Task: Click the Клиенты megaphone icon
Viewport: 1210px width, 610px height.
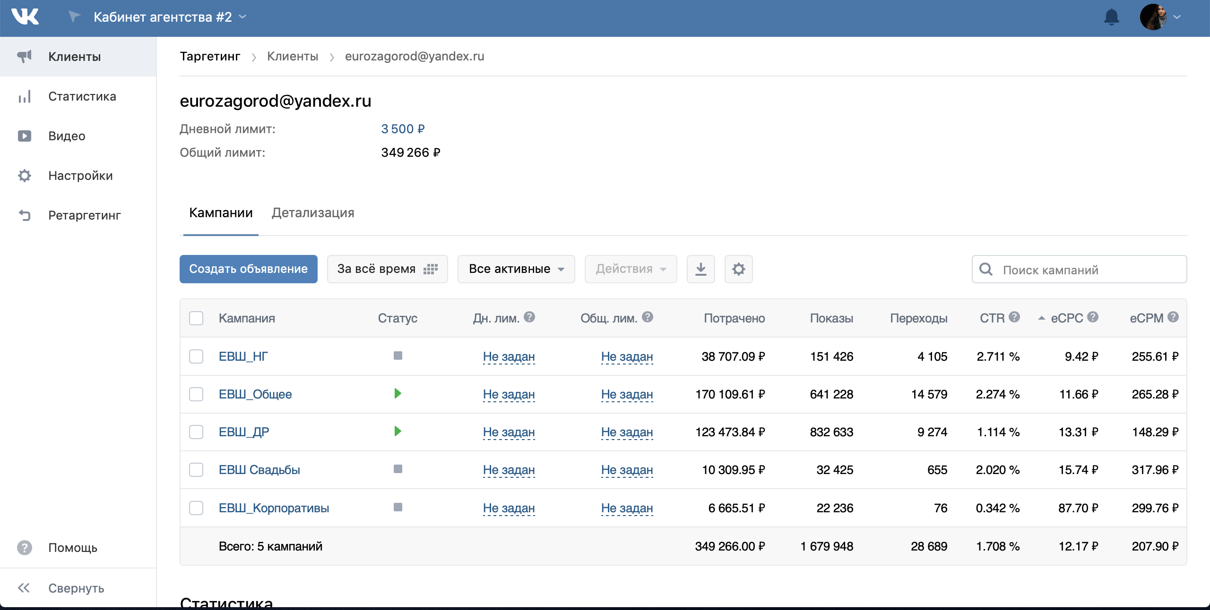Action: [x=25, y=57]
